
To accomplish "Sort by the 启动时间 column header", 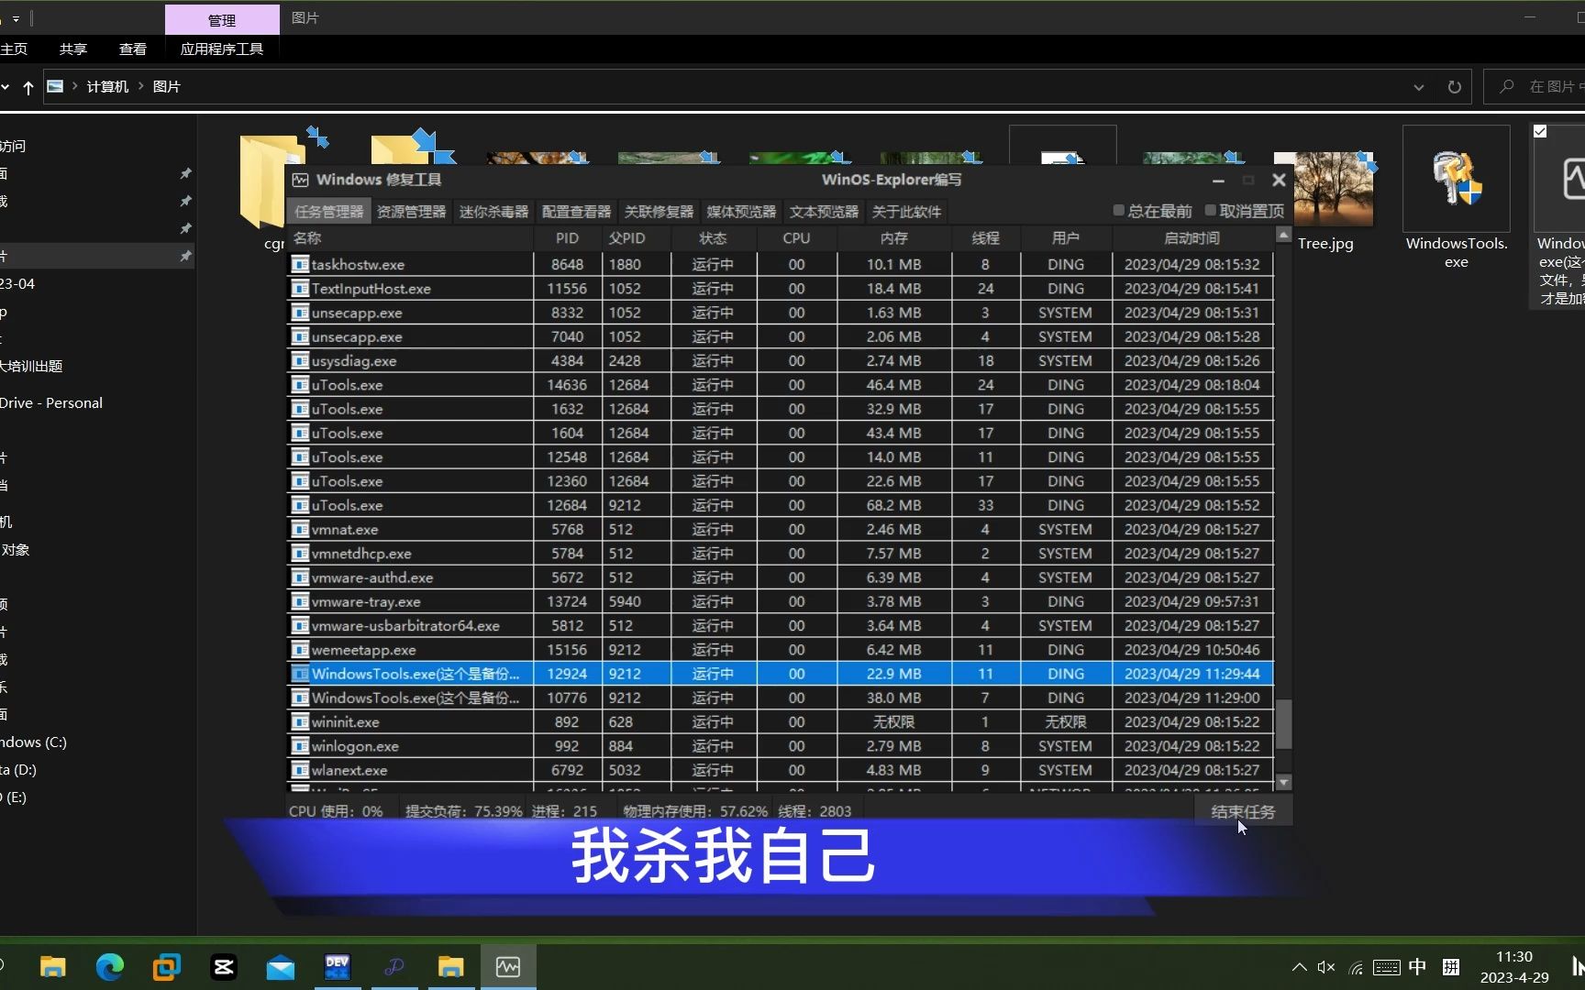I will (x=1192, y=238).
